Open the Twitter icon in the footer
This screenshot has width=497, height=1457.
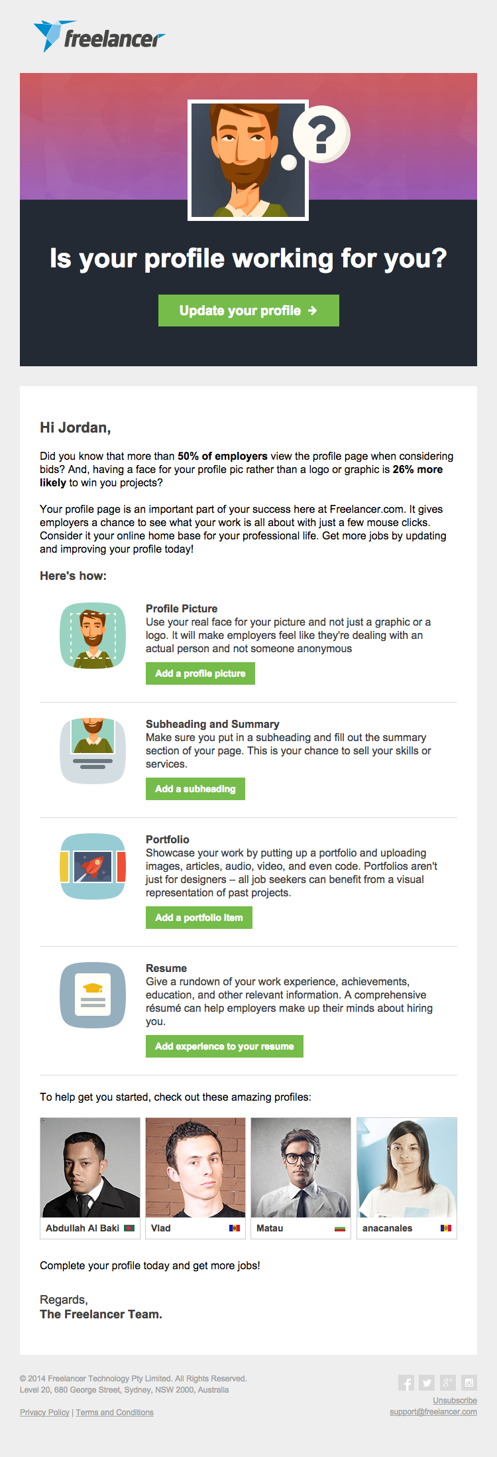click(427, 1383)
